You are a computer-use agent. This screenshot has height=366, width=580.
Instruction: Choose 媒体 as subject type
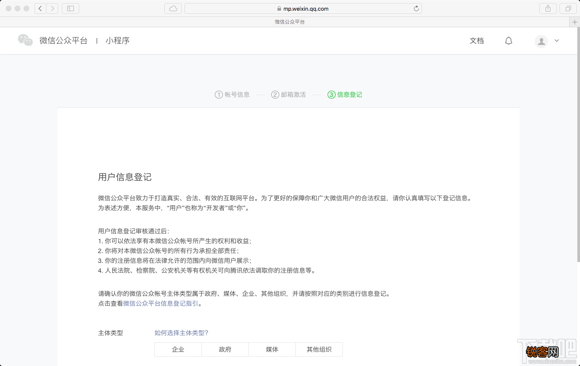(x=272, y=349)
